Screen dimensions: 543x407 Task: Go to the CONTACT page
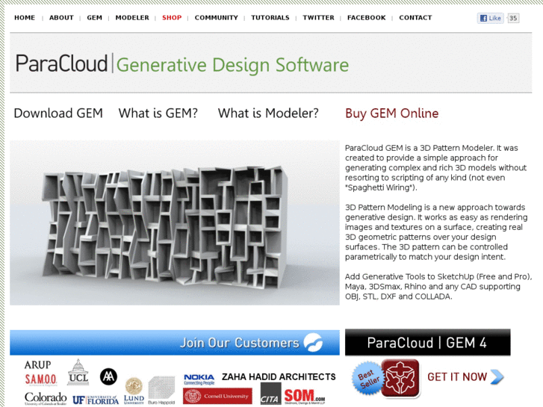click(415, 18)
